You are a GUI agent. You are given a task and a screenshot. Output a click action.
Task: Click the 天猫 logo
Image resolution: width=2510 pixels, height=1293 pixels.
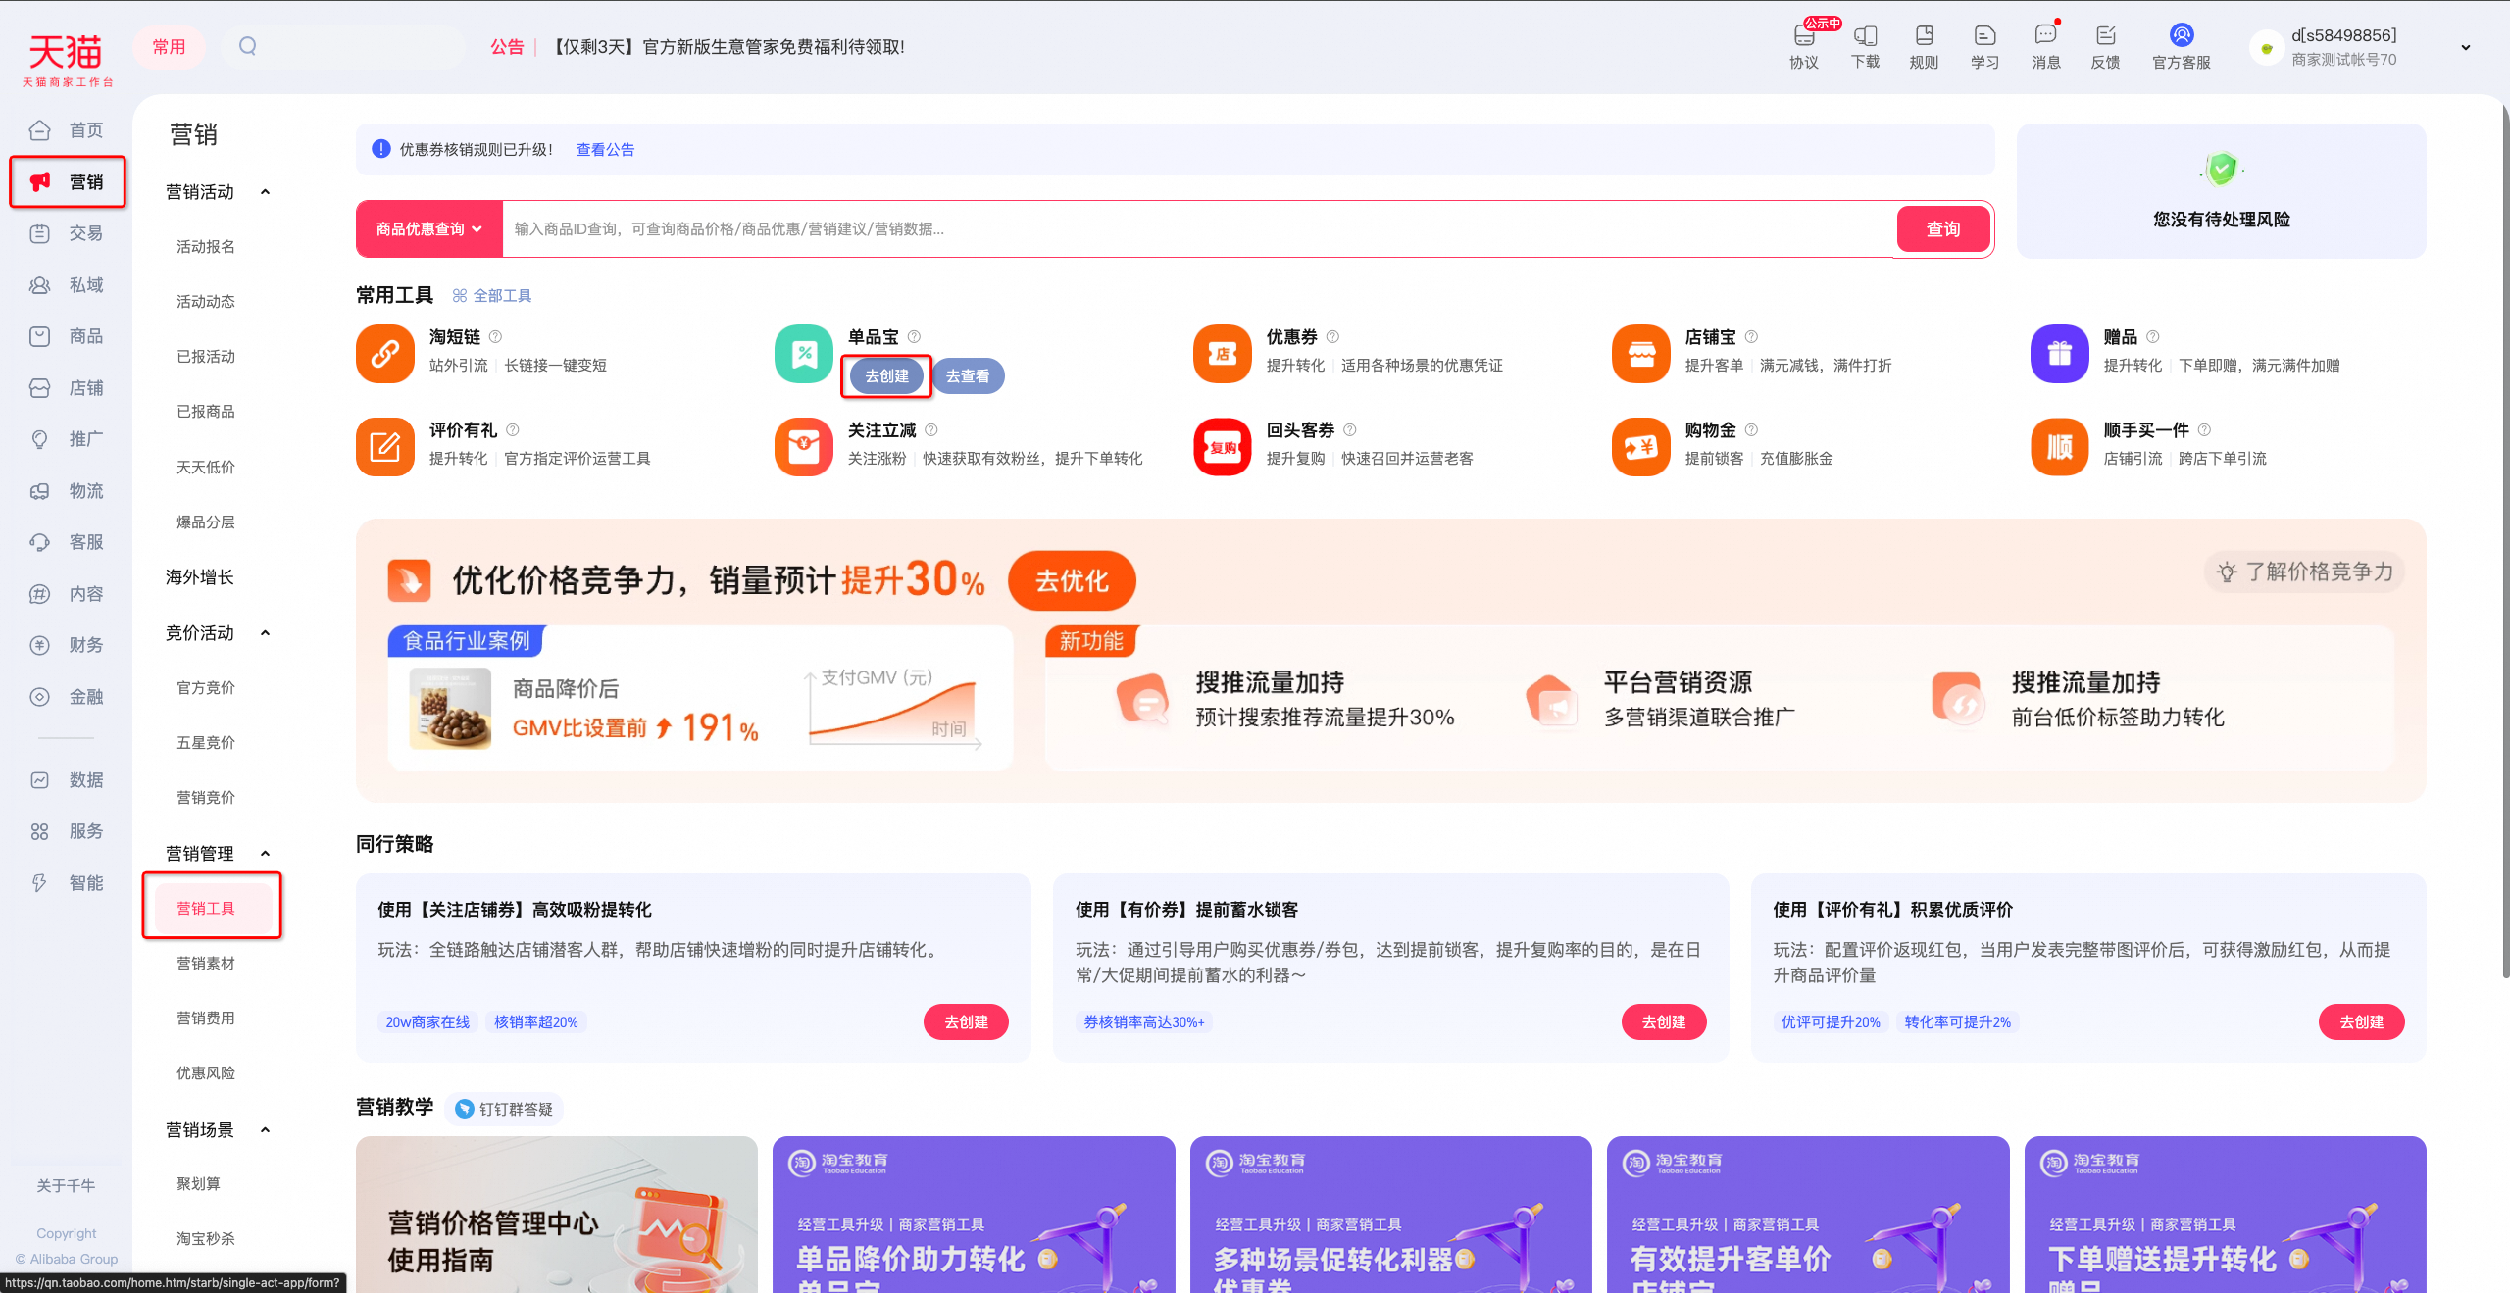(67, 59)
